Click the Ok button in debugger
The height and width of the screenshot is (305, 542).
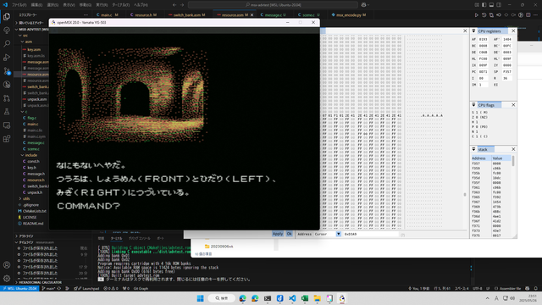(x=290, y=234)
